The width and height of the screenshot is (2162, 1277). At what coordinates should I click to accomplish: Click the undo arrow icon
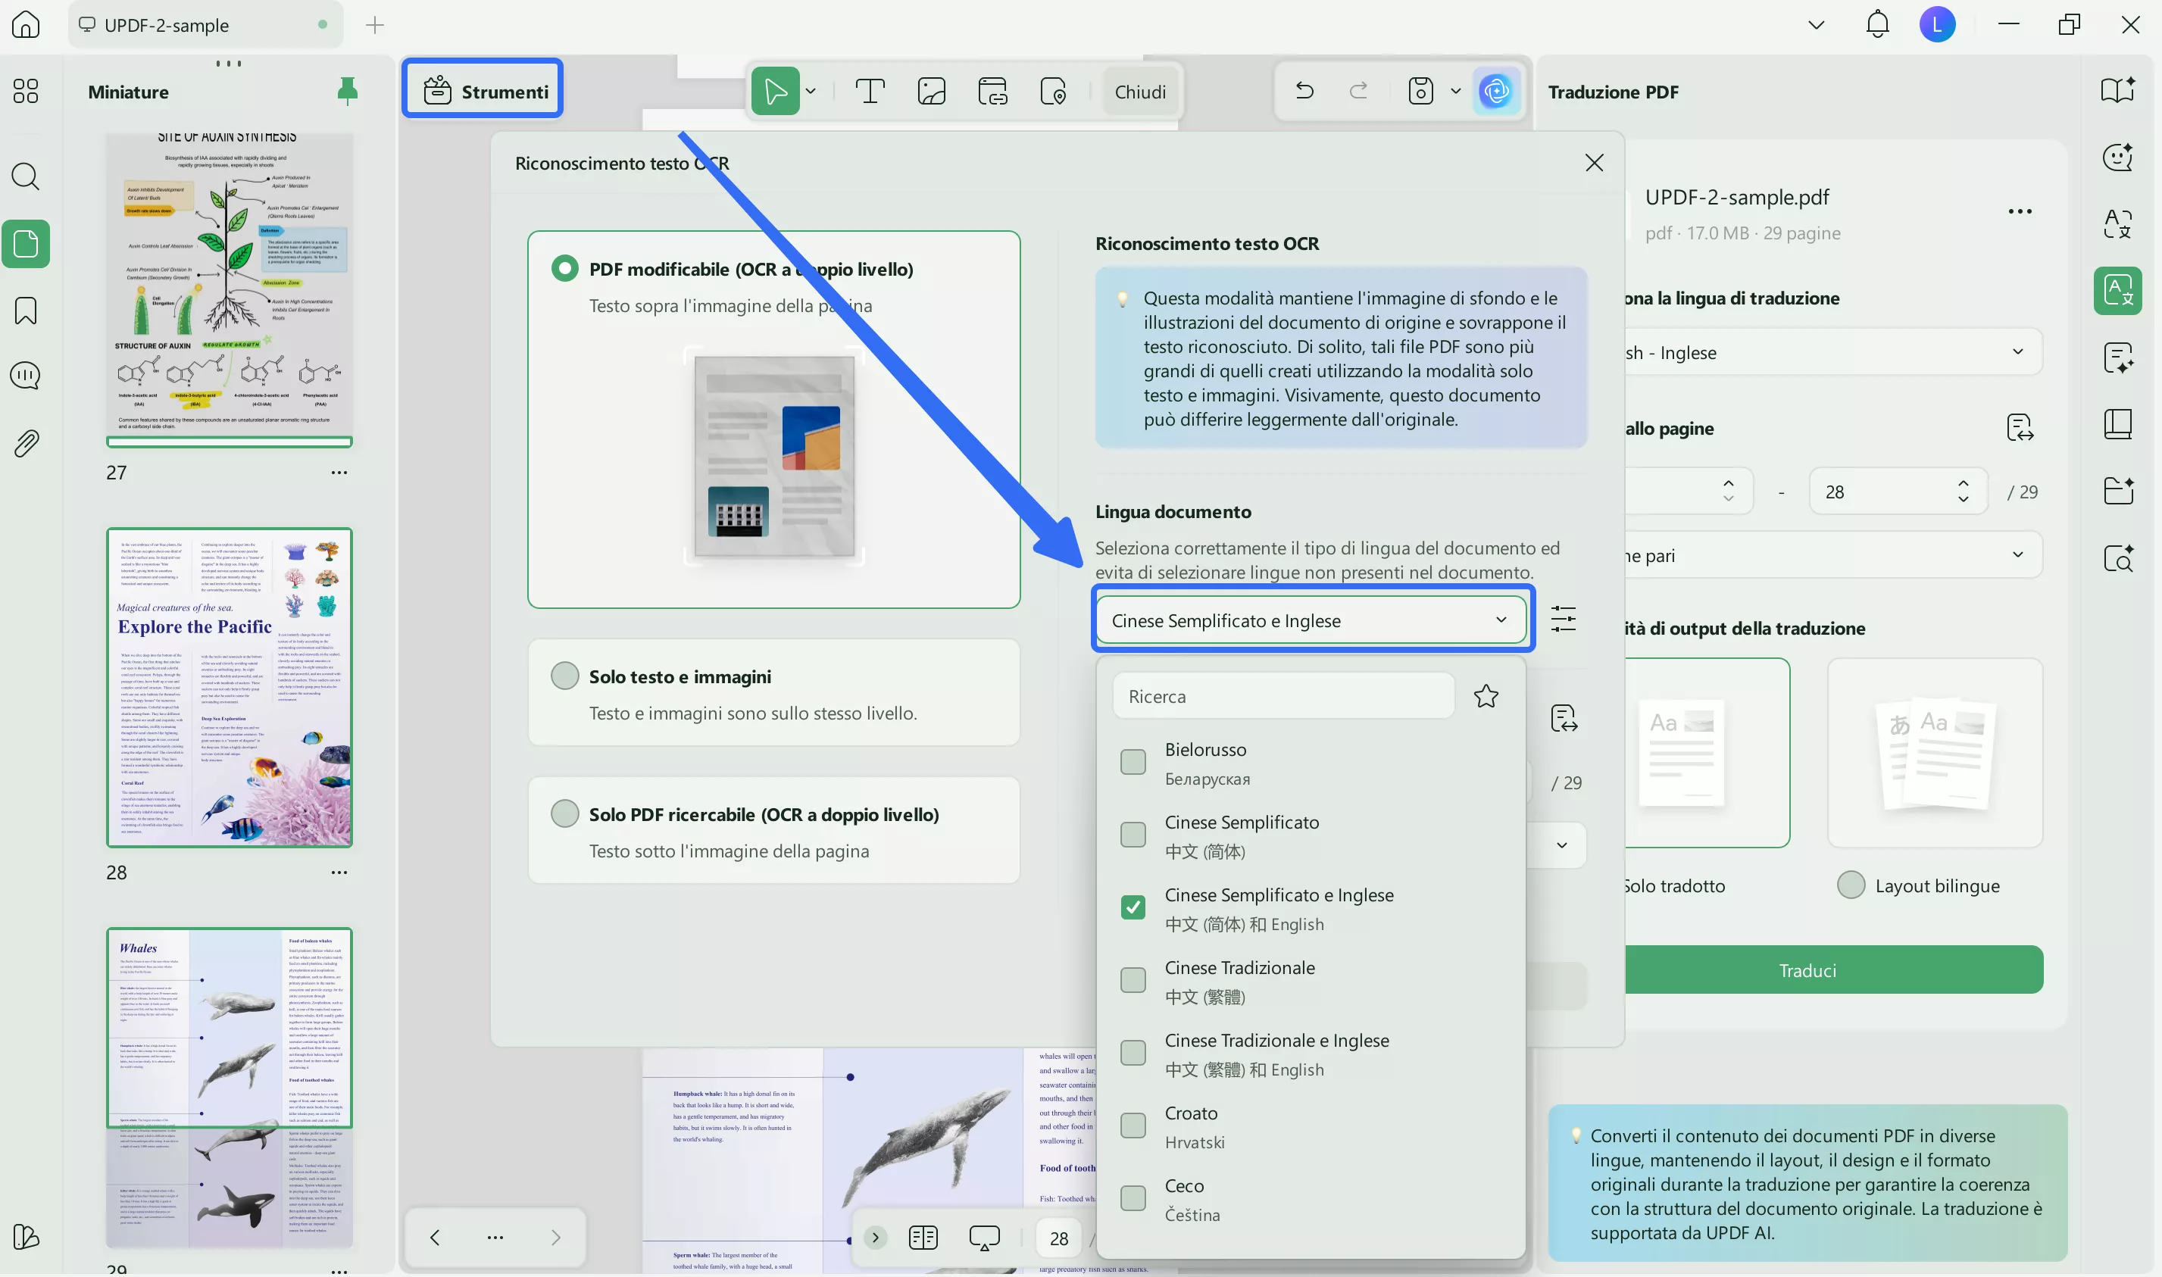click(1304, 90)
